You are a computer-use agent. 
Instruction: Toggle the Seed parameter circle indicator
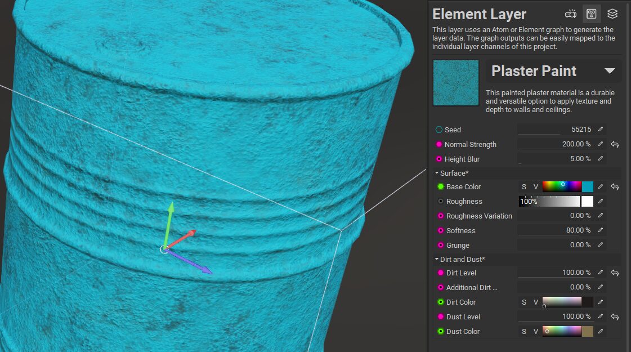click(x=439, y=130)
